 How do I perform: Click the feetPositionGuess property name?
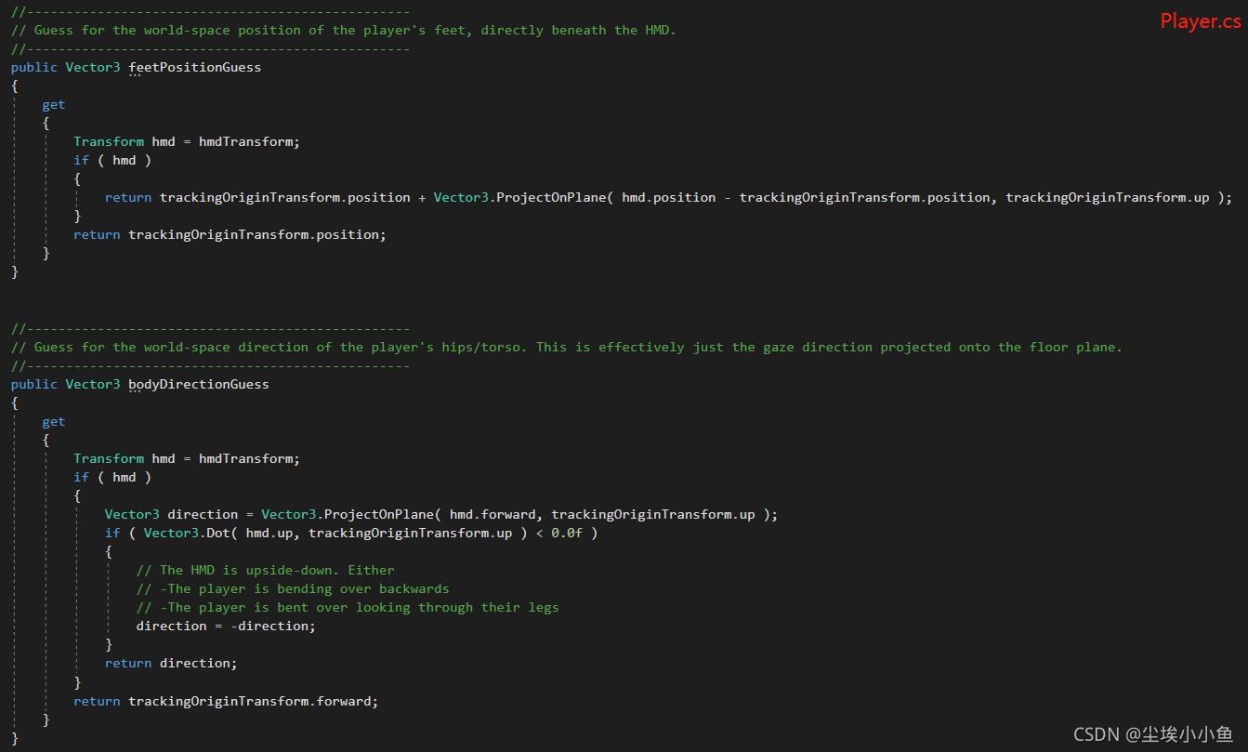[x=194, y=67]
